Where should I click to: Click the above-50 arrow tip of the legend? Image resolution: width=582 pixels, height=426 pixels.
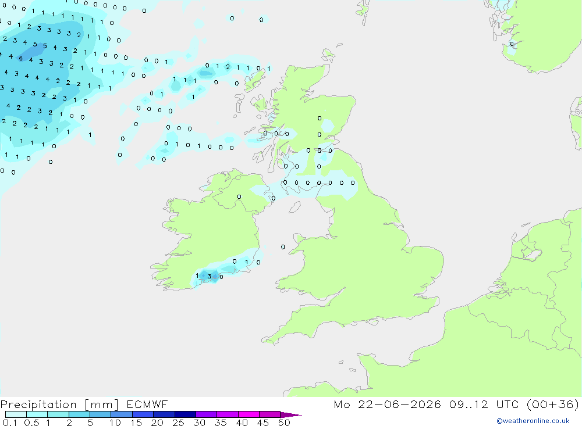pos(291,415)
